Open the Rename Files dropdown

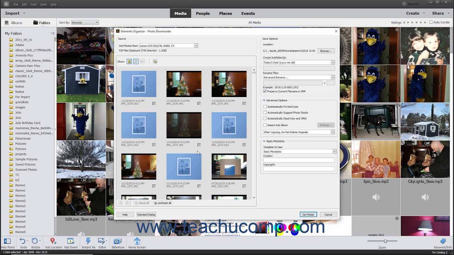[x=299, y=77]
